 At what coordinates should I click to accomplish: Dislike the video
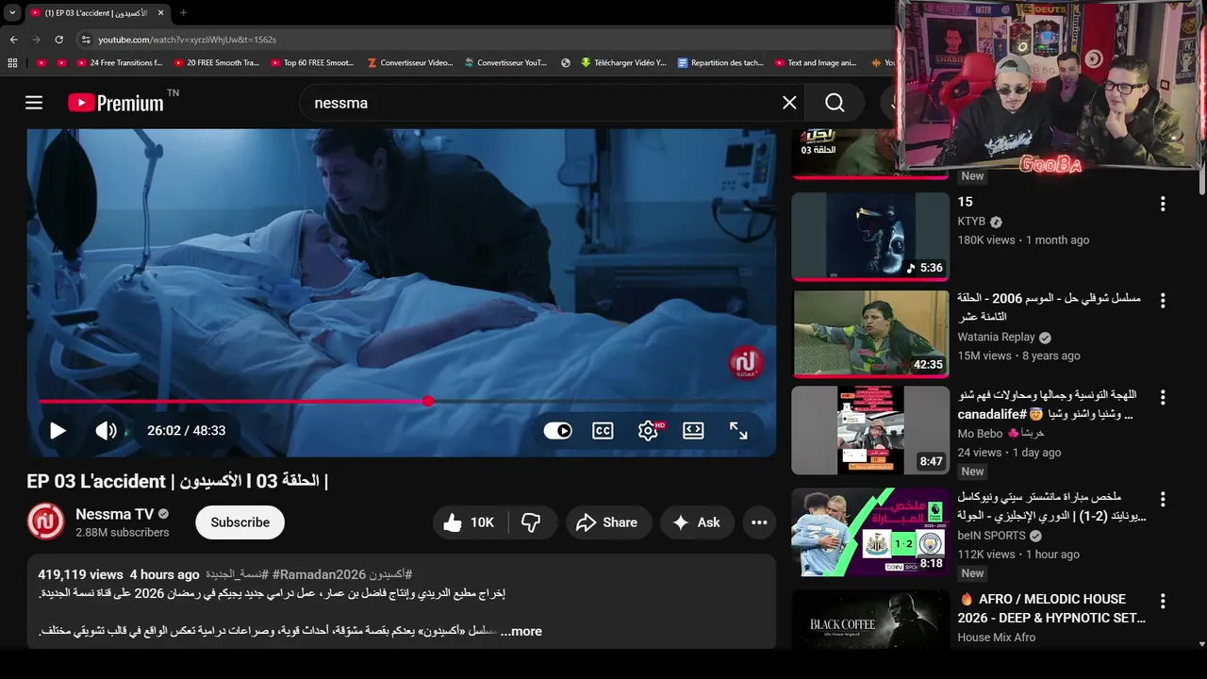532,522
